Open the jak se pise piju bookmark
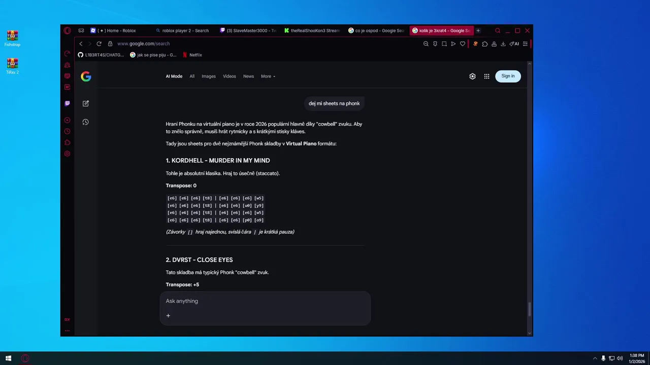 click(x=153, y=55)
